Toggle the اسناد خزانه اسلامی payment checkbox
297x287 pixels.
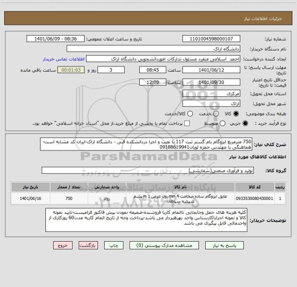click(x=187, y=124)
